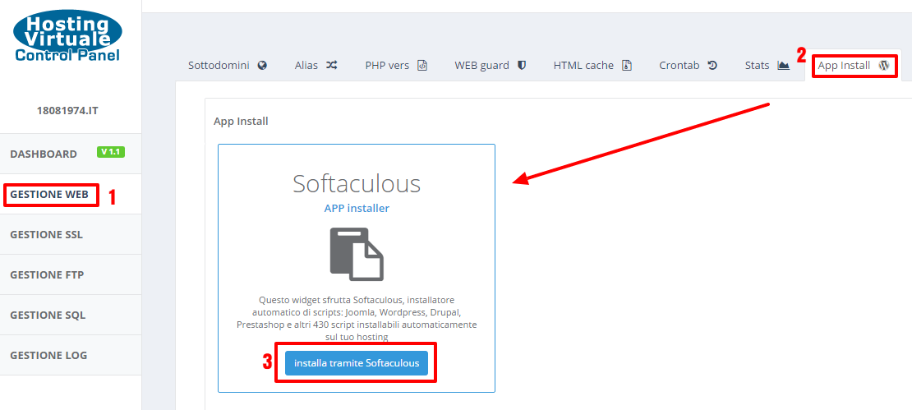The width and height of the screenshot is (912, 410).
Task: Click the shield icon beside WEB guard
Action: coord(522,66)
